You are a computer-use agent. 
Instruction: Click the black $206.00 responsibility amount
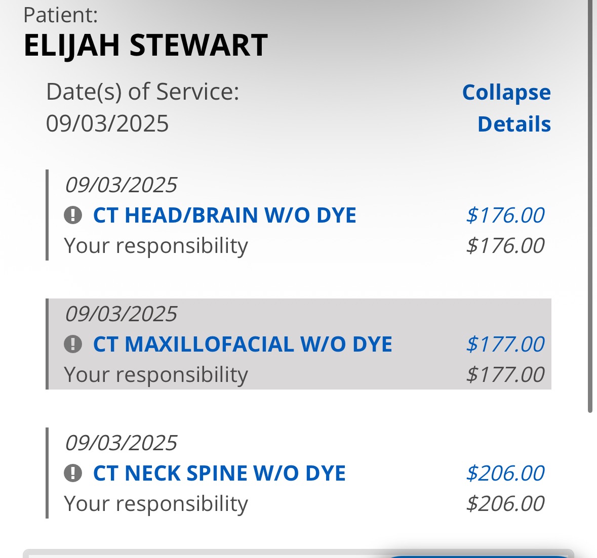point(505,504)
